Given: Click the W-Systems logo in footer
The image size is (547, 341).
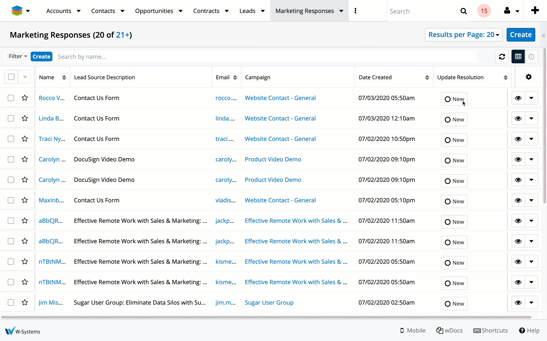Looking at the screenshot, I should click(23, 331).
